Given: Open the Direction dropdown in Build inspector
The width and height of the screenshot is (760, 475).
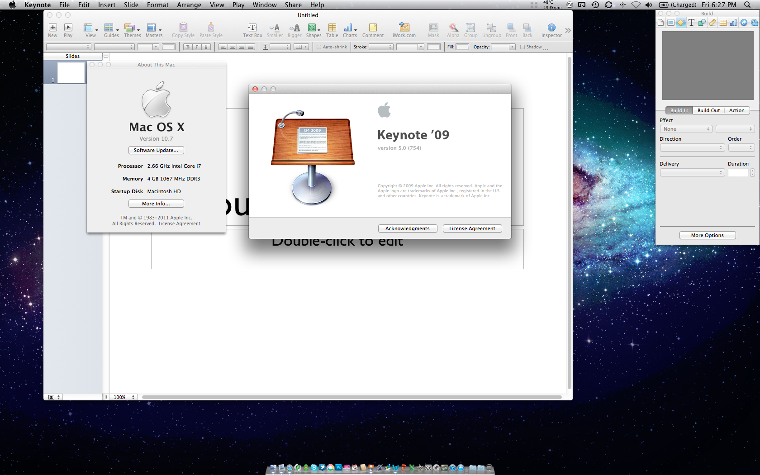Looking at the screenshot, I should pos(692,148).
